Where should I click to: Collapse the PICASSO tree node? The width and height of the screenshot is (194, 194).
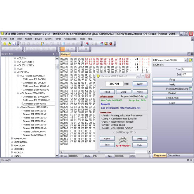coord(15,72)
